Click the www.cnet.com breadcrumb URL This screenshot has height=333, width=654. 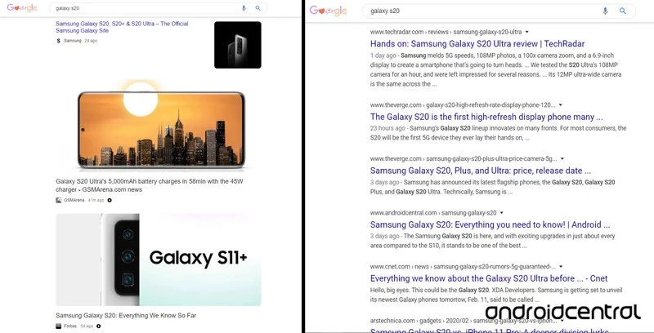pos(463,266)
